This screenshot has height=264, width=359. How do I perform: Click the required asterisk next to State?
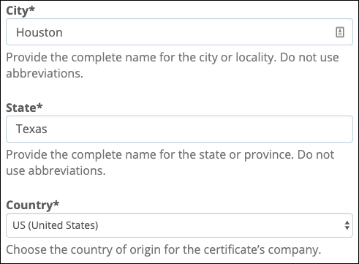tap(39, 106)
